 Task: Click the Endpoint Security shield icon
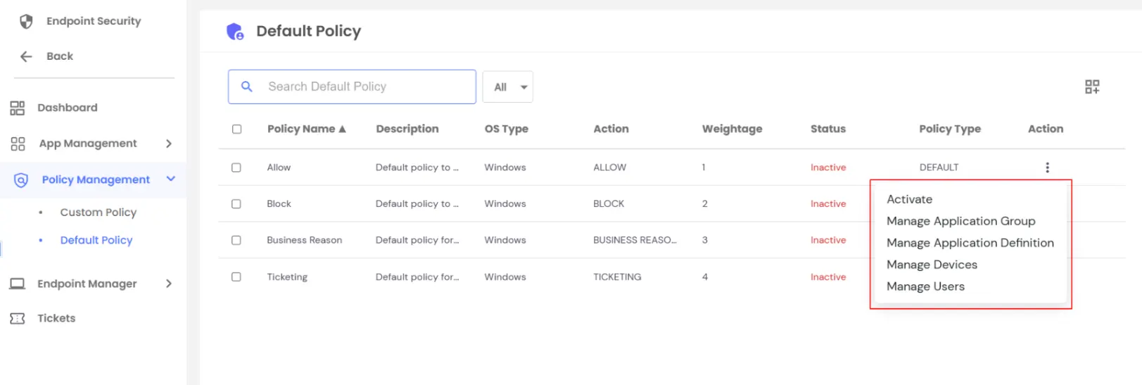pos(26,21)
